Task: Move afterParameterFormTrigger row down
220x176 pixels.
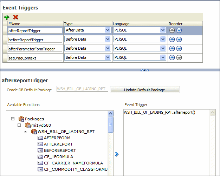Action: 179,49
